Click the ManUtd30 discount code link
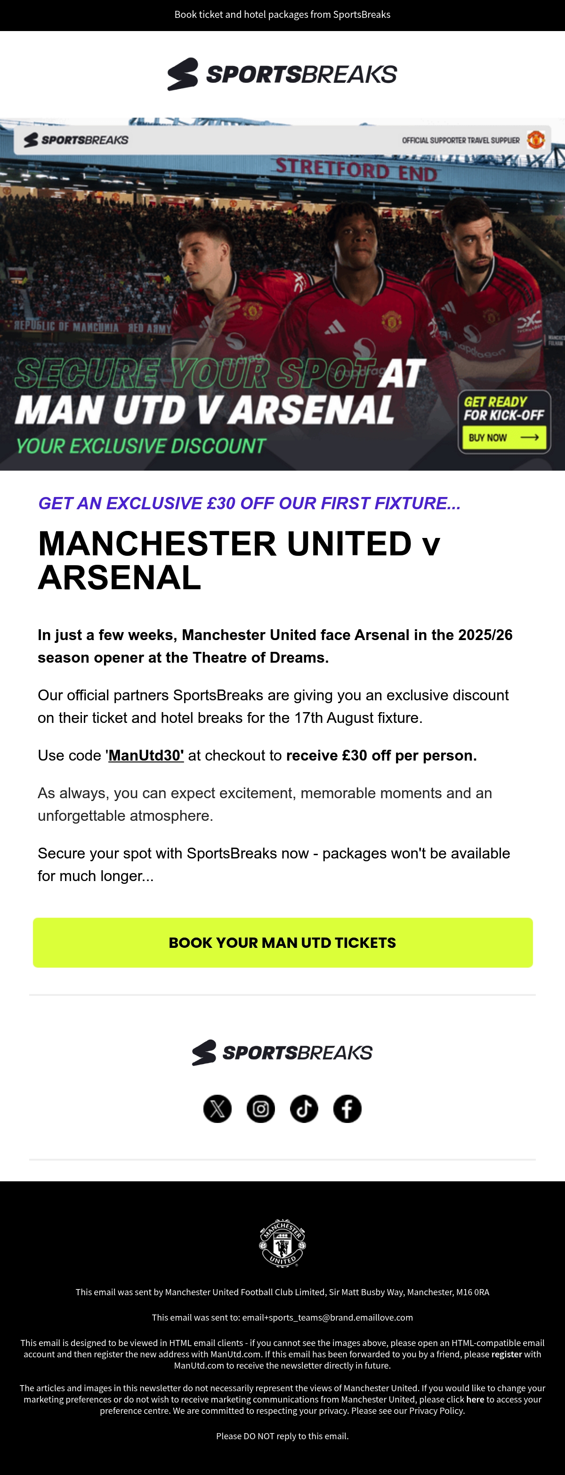Viewport: 565px width, 1475px height. click(146, 755)
